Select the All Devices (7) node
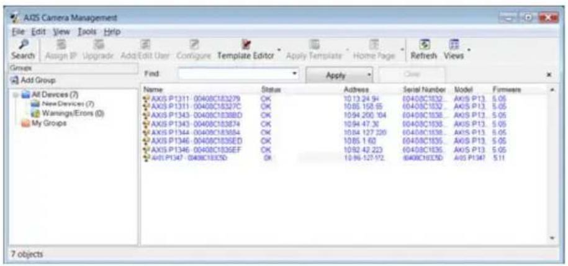 click(x=49, y=95)
